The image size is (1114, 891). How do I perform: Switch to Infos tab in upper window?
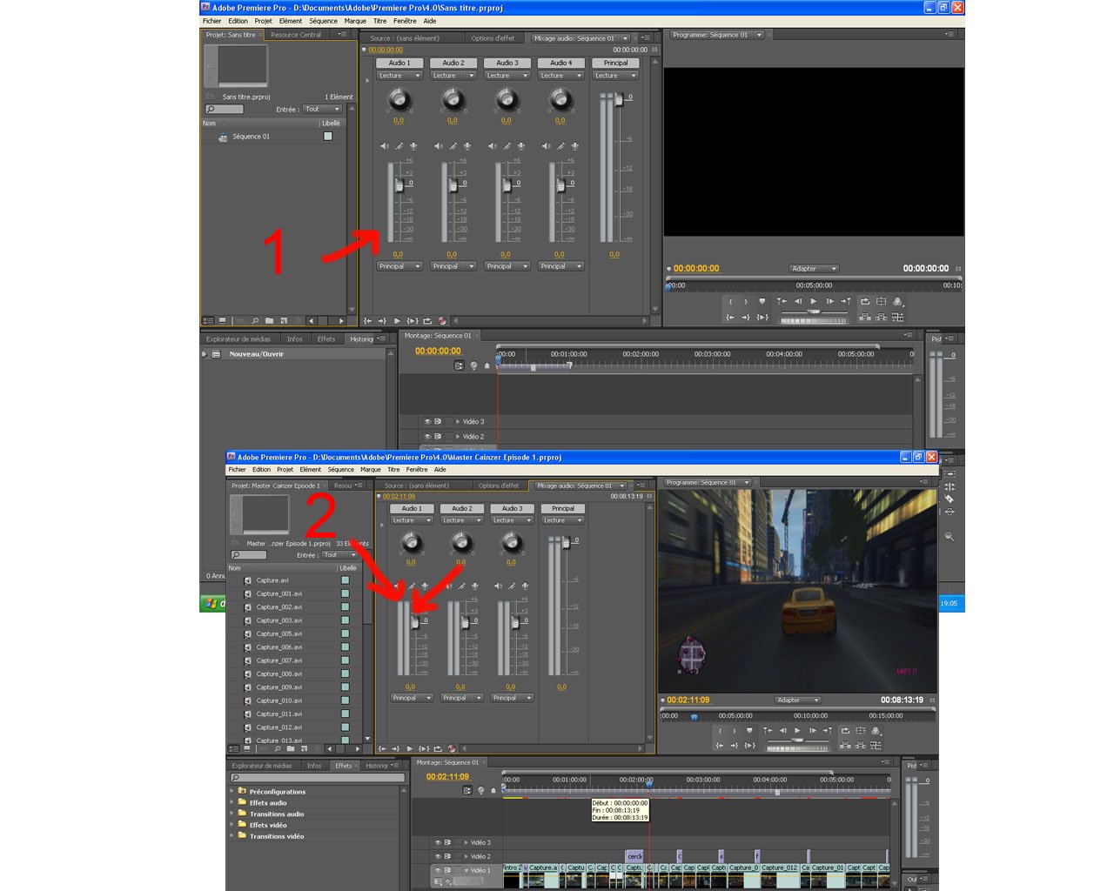(x=294, y=339)
